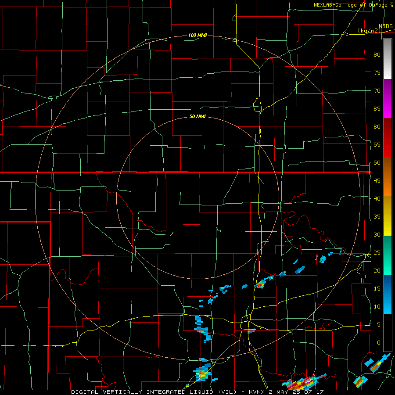Pick the green segment of the color bar
The width and height of the screenshot is (395, 395).
(x=388, y=255)
